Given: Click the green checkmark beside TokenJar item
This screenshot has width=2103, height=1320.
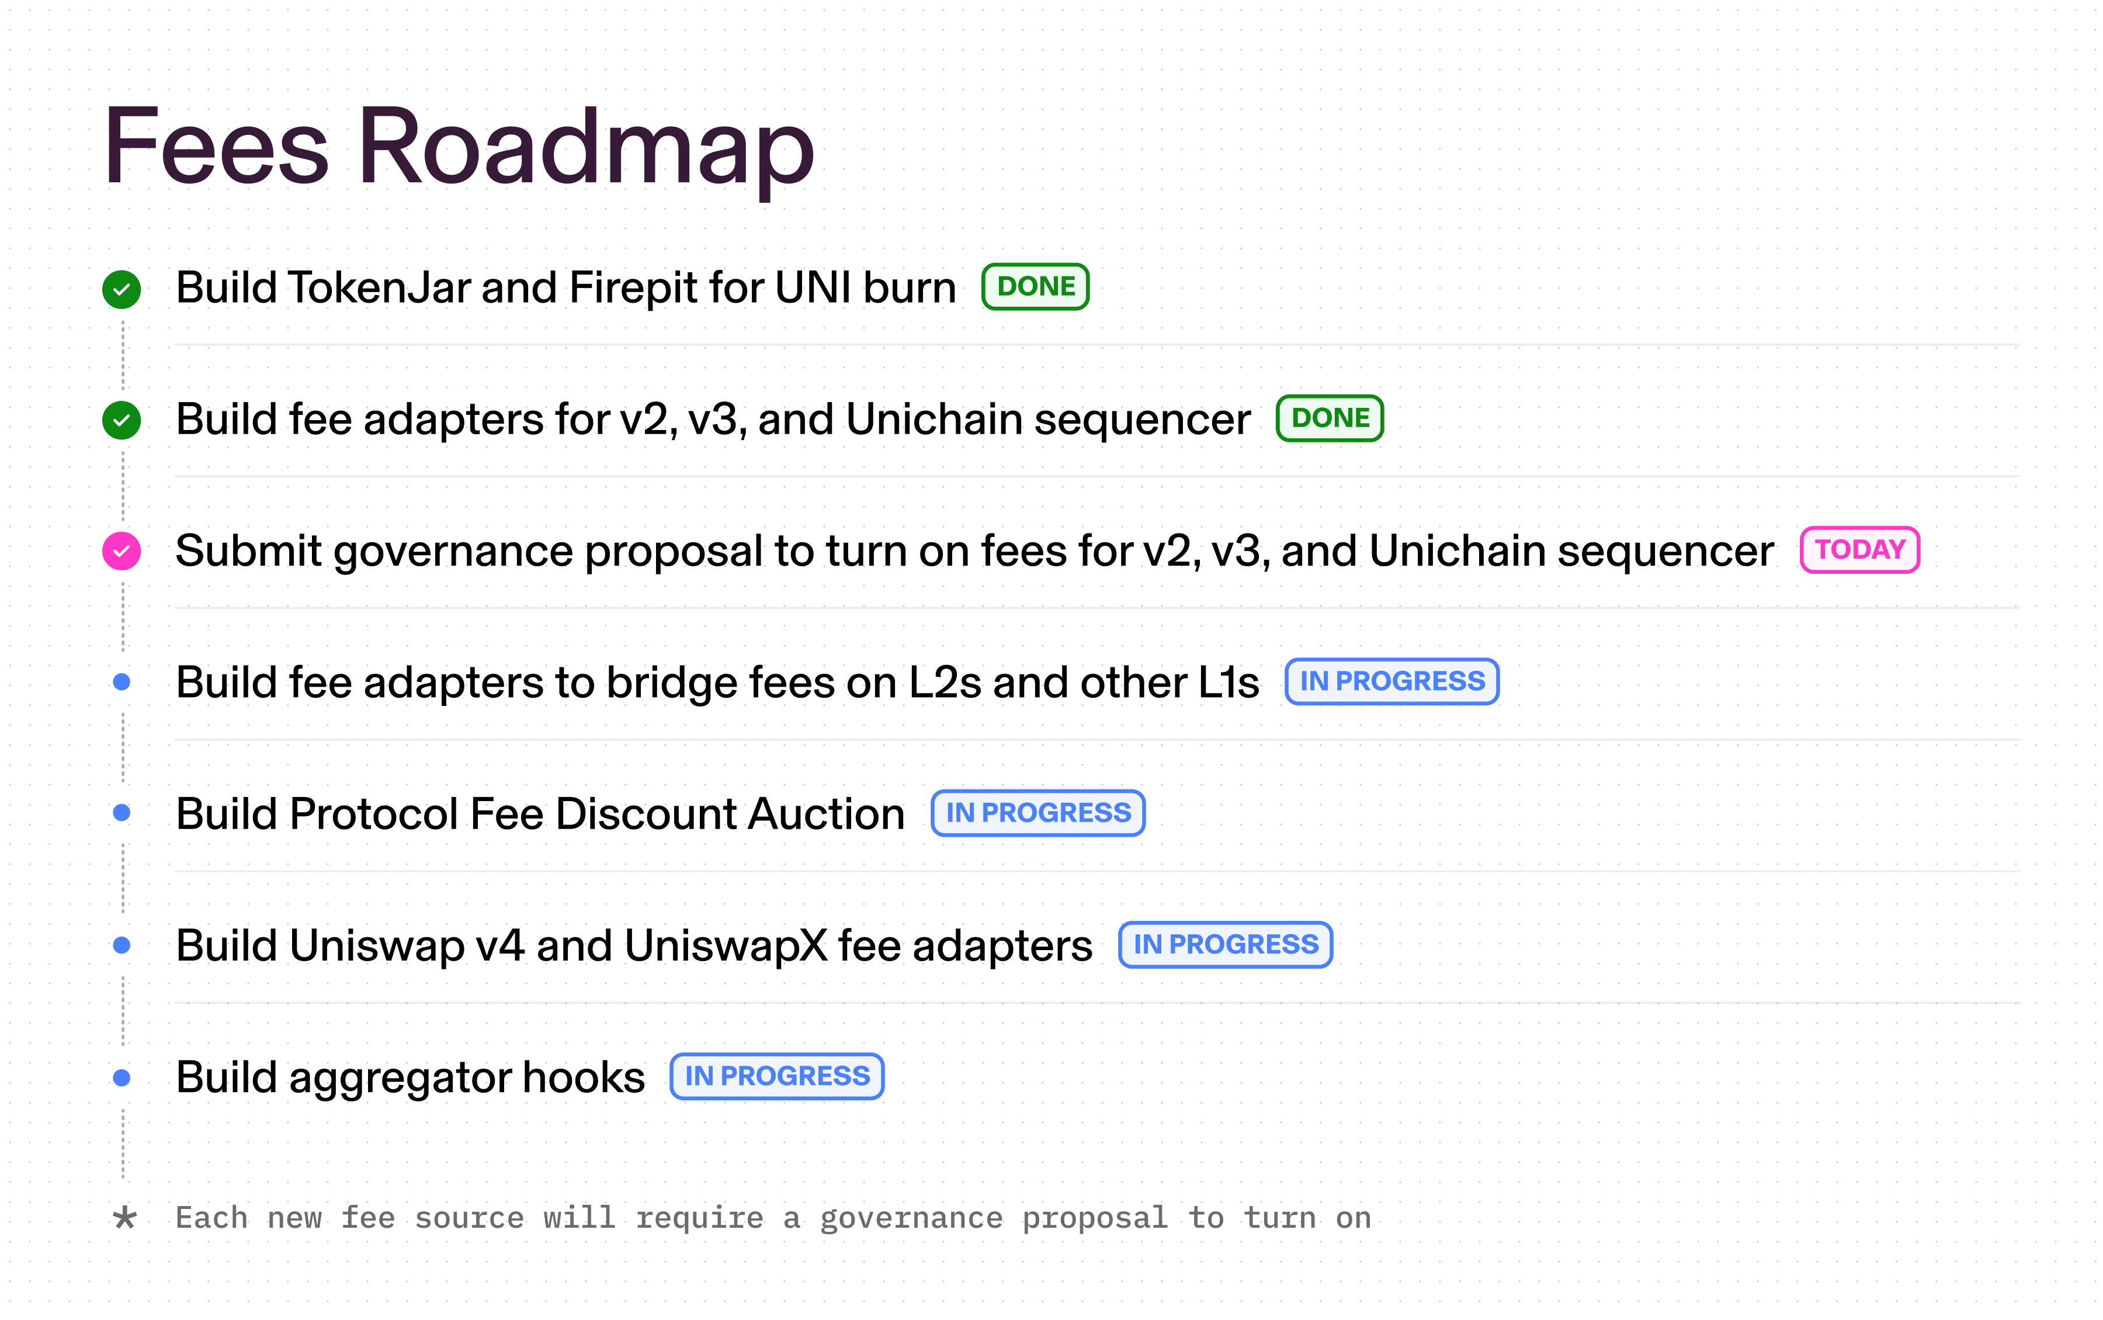Looking at the screenshot, I should click(122, 289).
